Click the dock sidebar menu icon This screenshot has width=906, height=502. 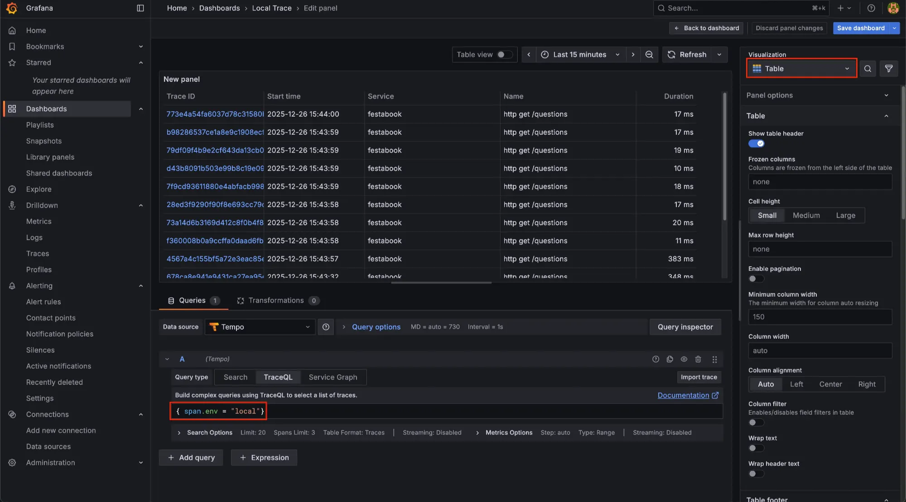pos(140,8)
